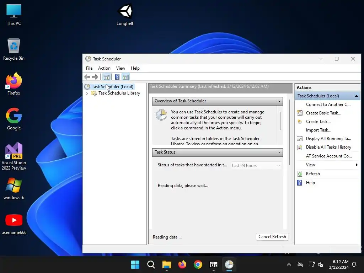This screenshot has height=273, width=364.
Task: Click the Disable All Tasks History icon
Action: tap(300, 147)
